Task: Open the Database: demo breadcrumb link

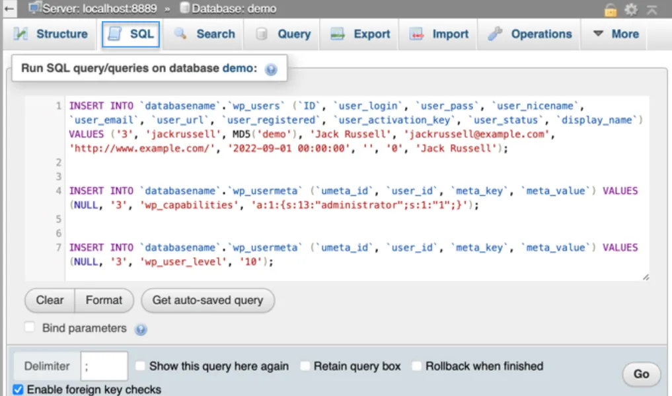Action: [x=233, y=9]
